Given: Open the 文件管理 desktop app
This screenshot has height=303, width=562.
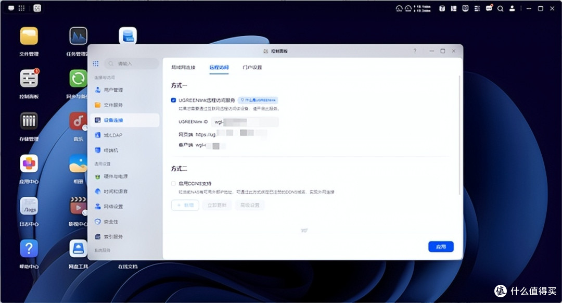Looking at the screenshot, I should pyautogui.click(x=29, y=36).
